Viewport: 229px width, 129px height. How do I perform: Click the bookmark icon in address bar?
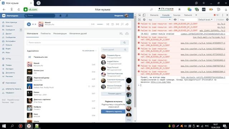[180, 10]
